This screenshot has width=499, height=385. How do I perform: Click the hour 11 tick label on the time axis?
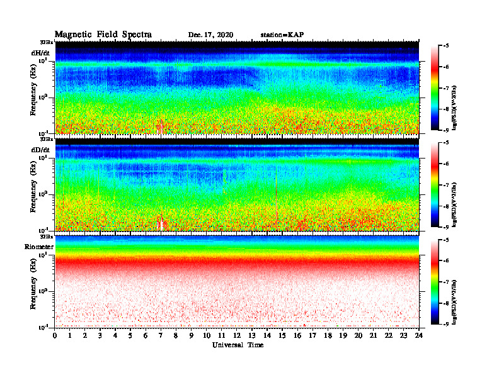coord(222,336)
